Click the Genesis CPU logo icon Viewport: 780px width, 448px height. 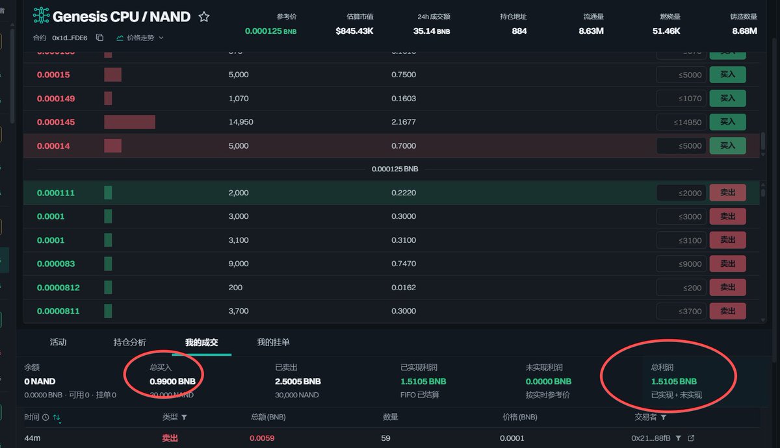point(41,16)
